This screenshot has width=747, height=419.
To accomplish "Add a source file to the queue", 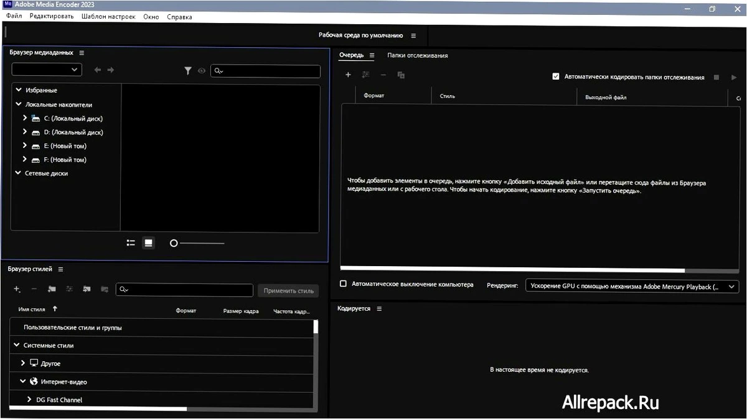I will point(348,75).
